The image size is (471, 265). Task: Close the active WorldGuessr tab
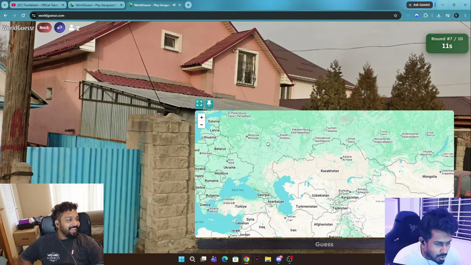180,5
